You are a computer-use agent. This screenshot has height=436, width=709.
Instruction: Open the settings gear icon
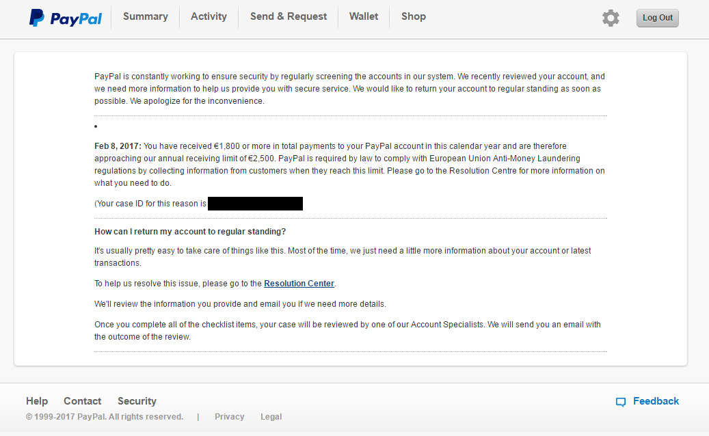tap(611, 18)
